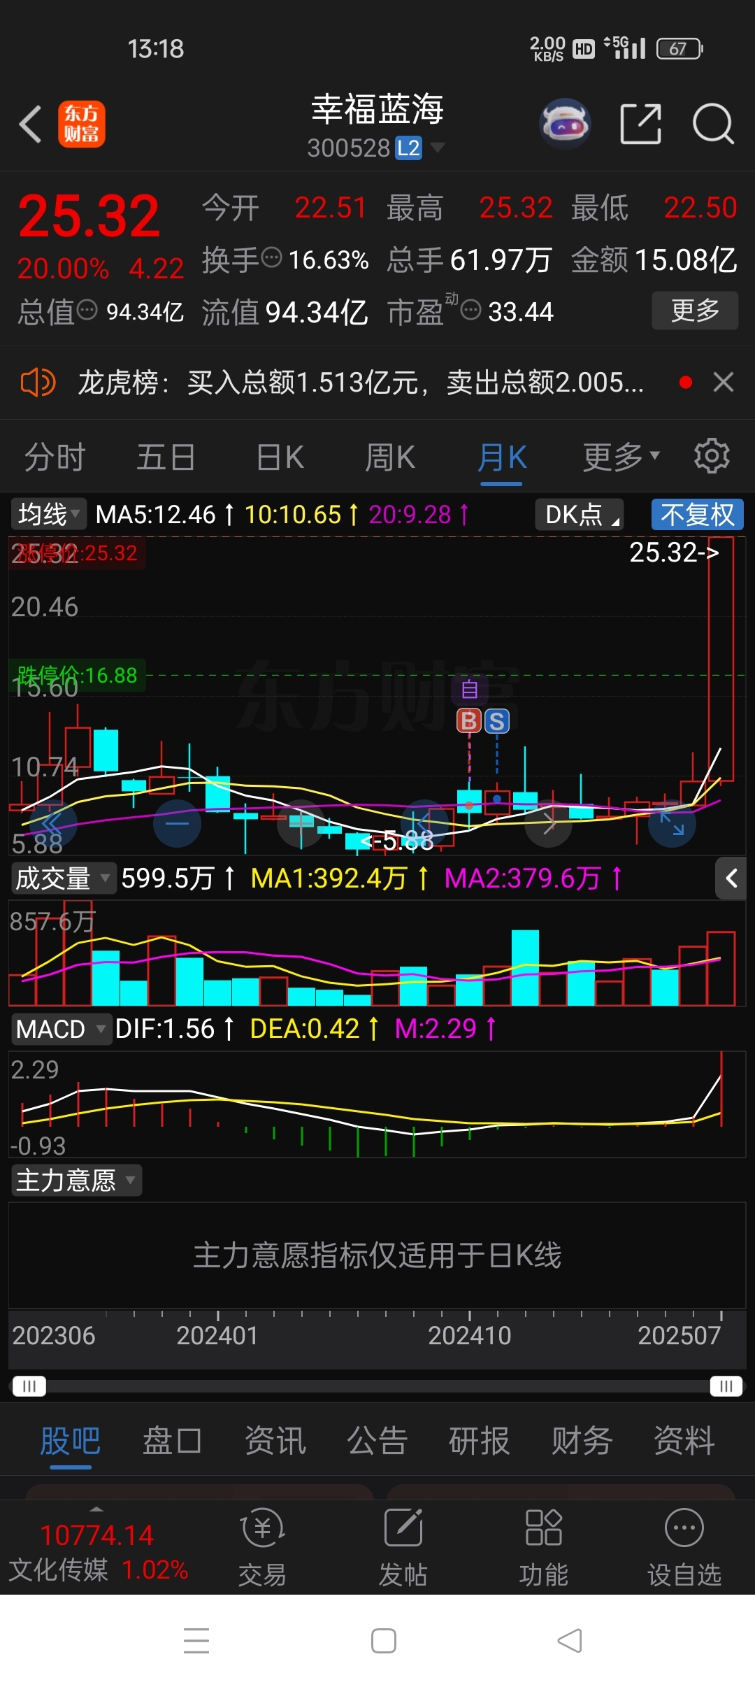Open 主力意愿 indicator dropdown

(75, 1180)
